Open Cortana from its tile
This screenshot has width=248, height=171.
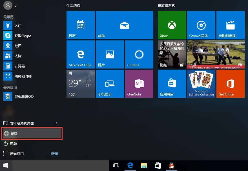139,54
